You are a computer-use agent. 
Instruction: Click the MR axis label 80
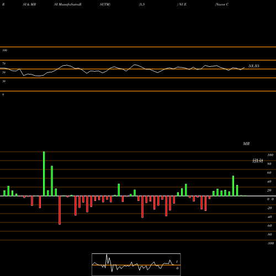click(269, 164)
